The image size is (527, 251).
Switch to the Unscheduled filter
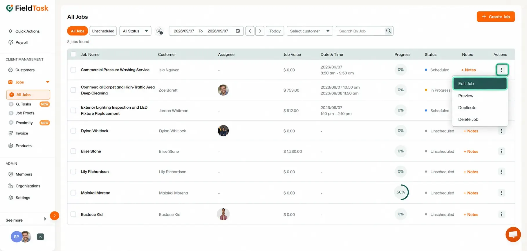pos(103,31)
